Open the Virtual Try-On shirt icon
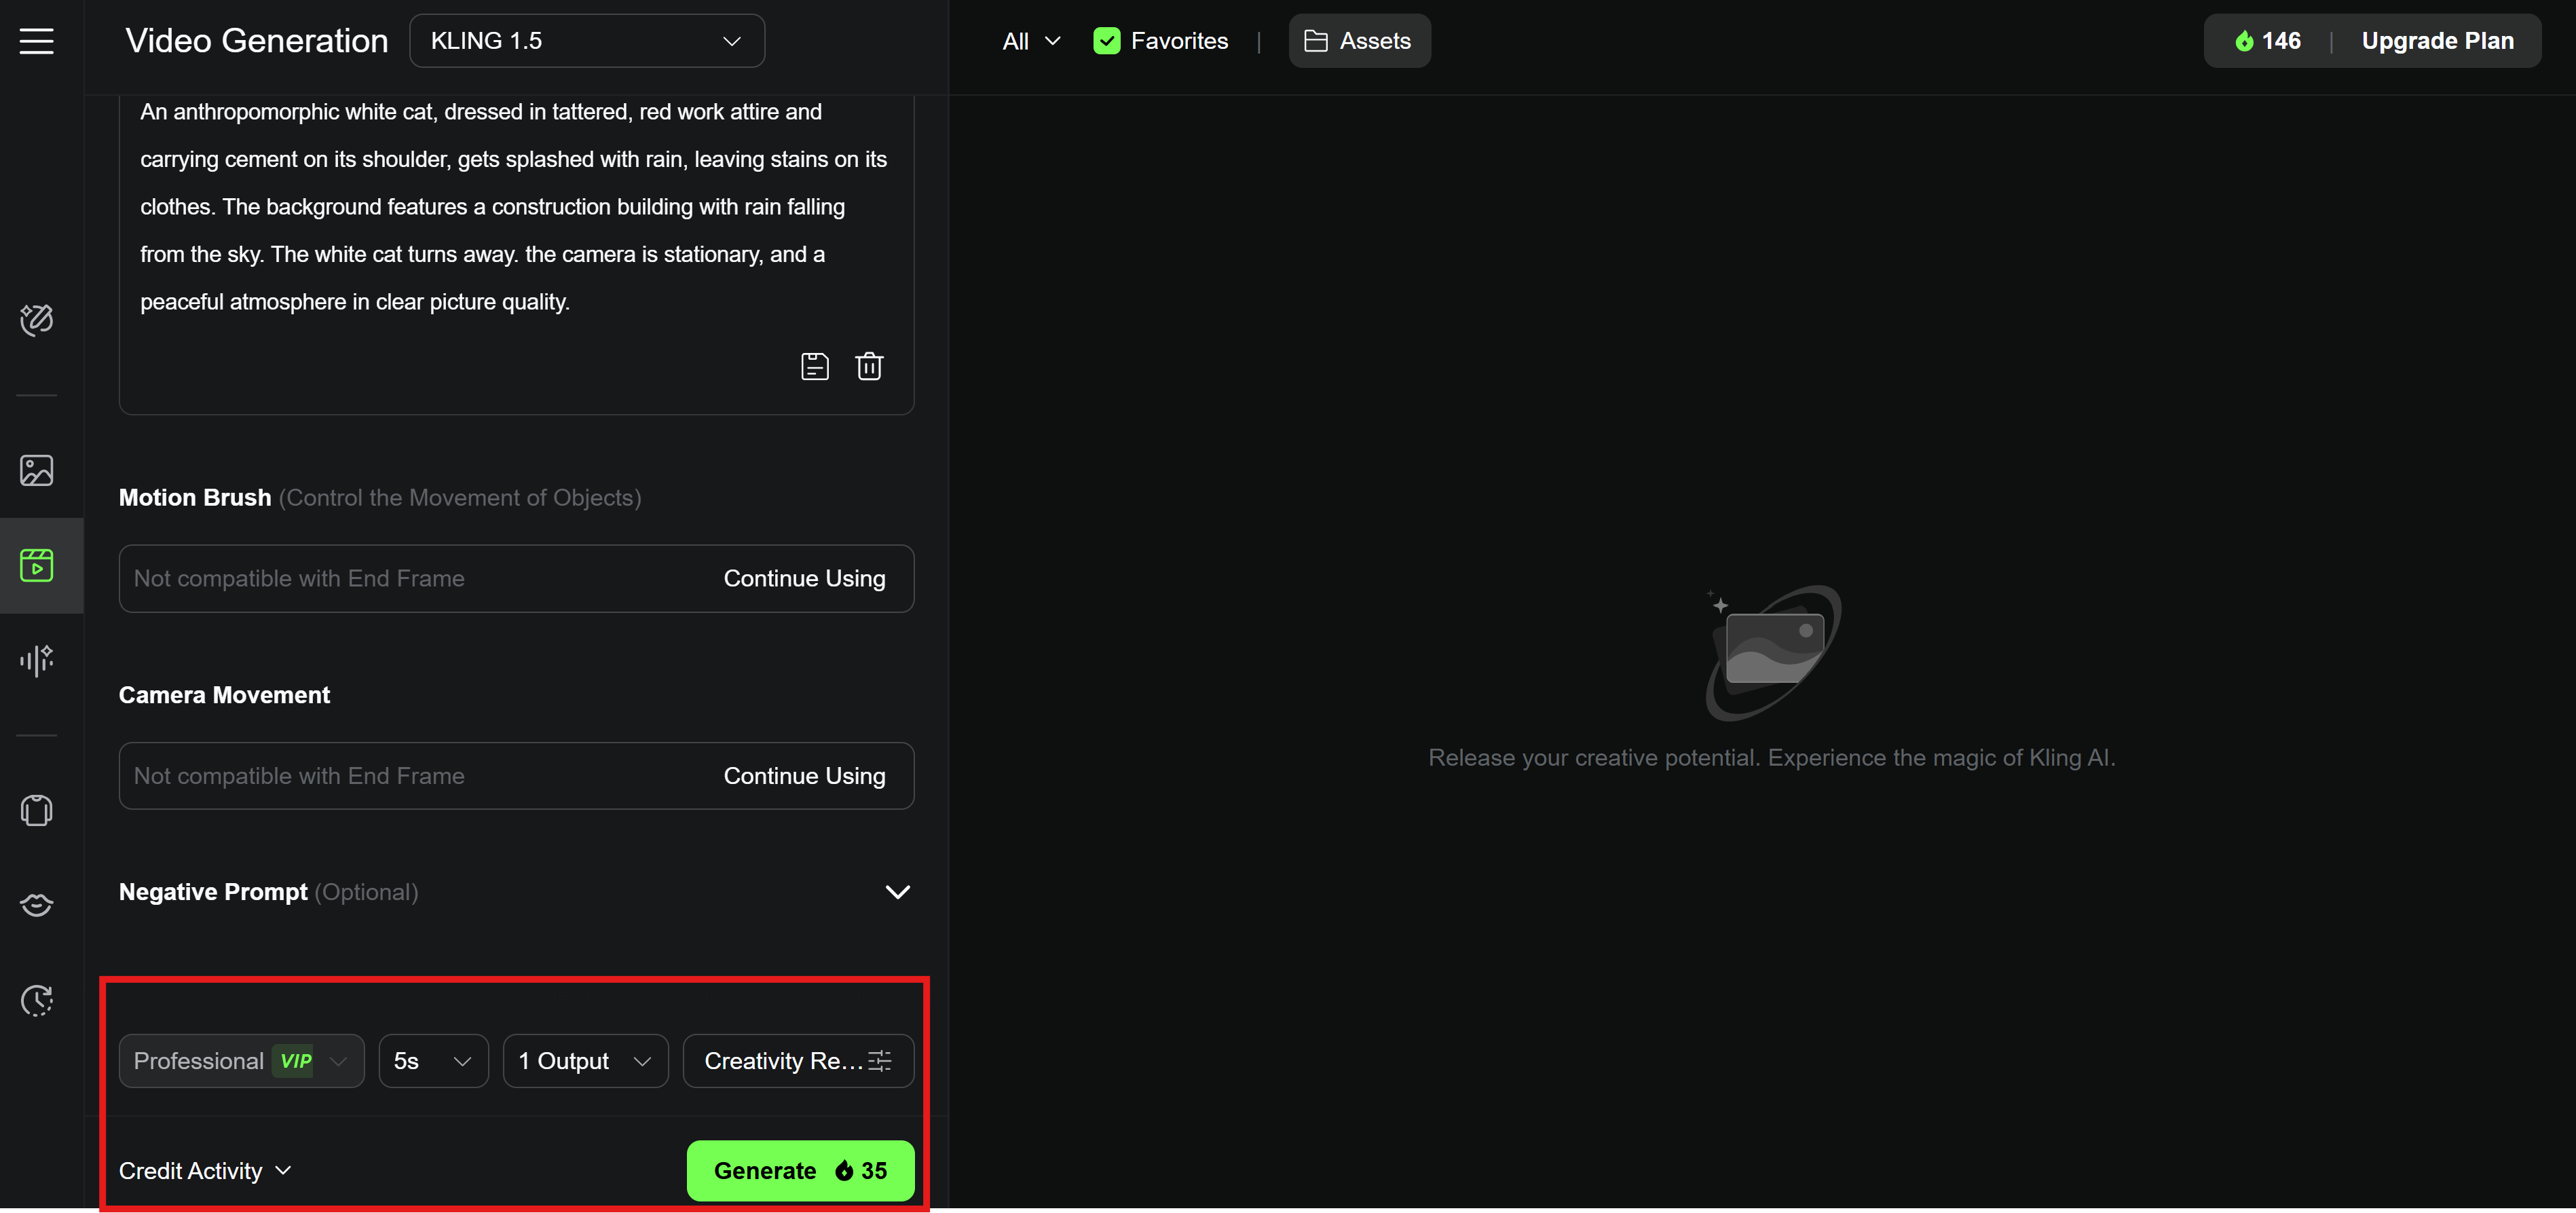The width and height of the screenshot is (2576, 1213). (37, 810)
